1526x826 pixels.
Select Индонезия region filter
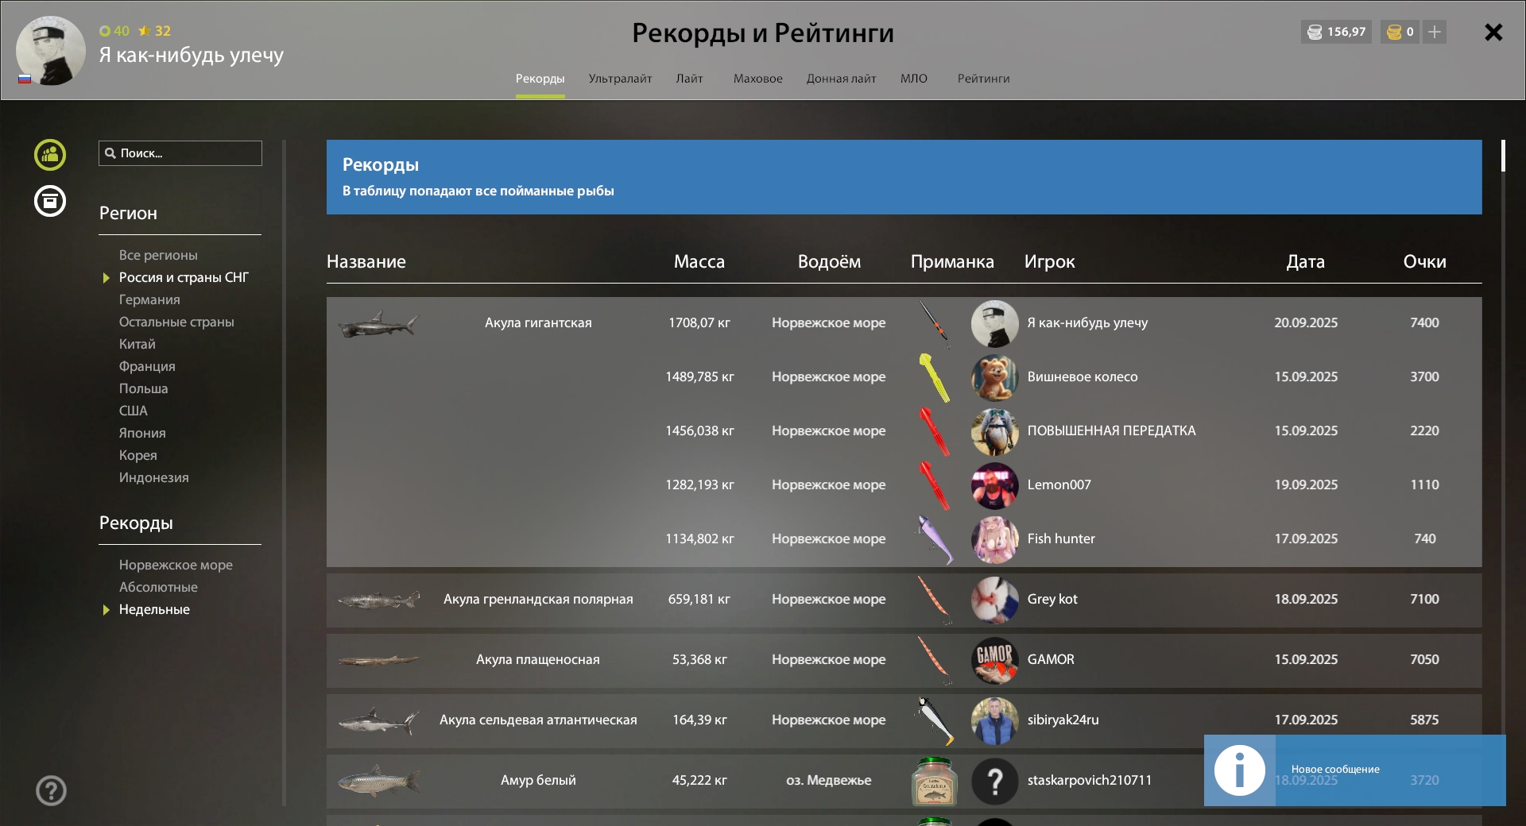click(x=153, y=477)
